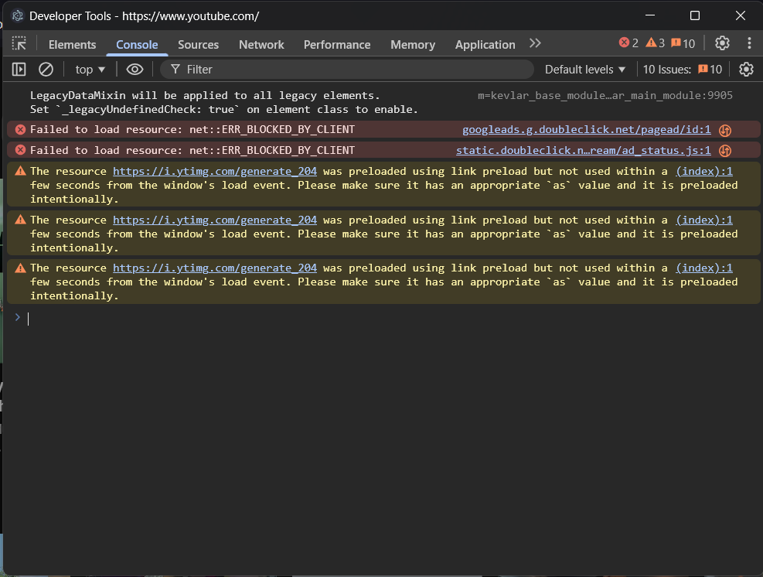Switch to the Elements tab
This screenshot has width=763, height=577.
[x=72, y=45]
